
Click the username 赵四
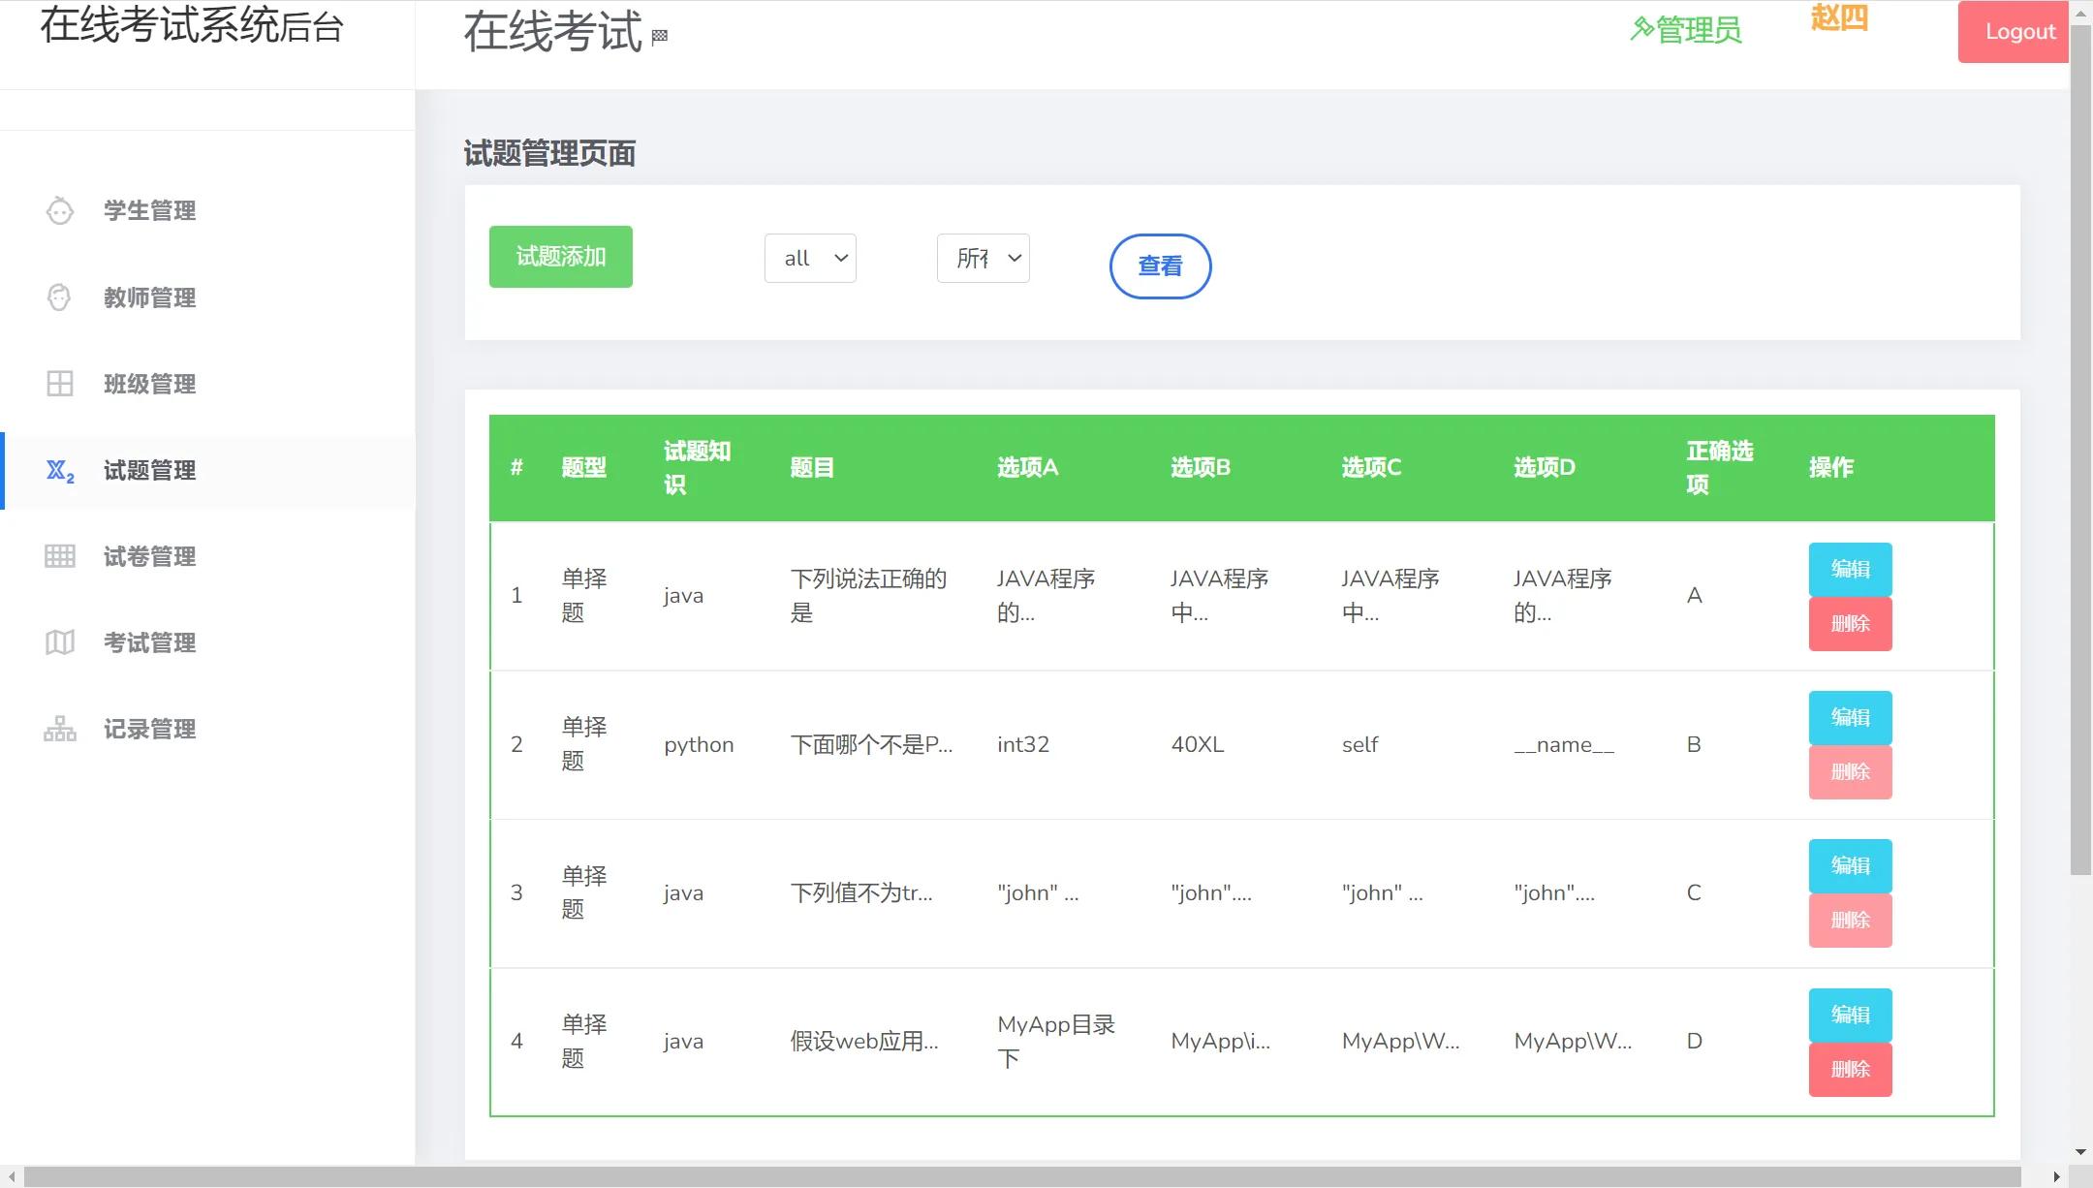pyautogui.click(x=1838, y=19)
